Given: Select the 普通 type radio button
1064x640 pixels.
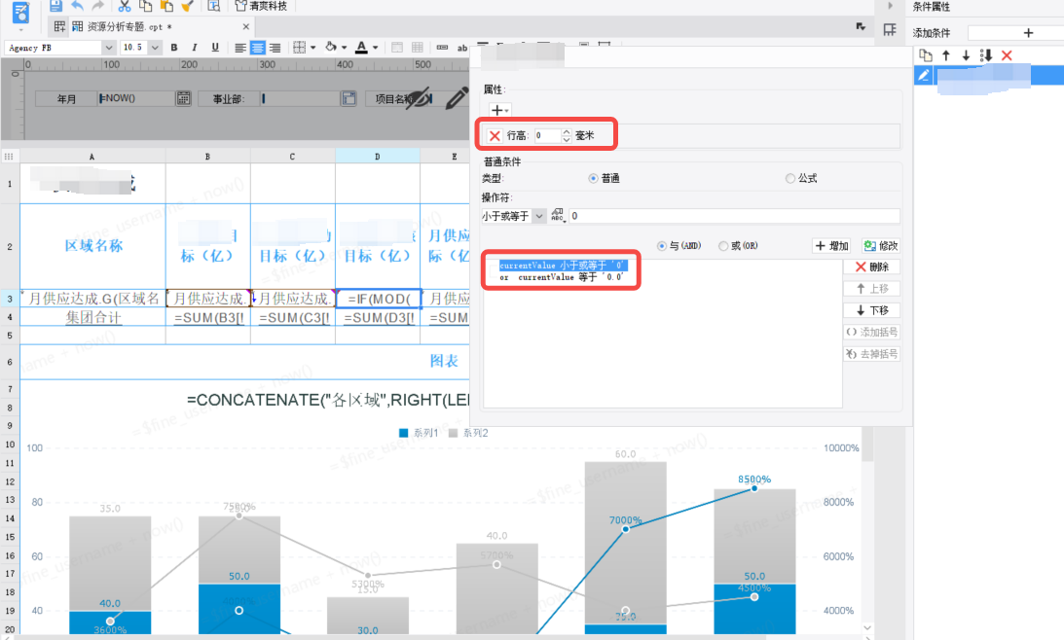Looking at the screenshot, I should (593, 178).
